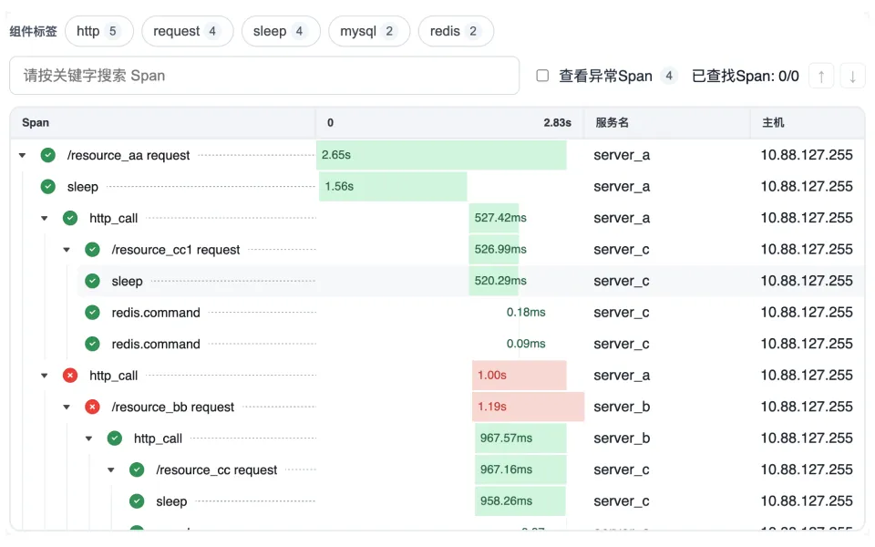Collapse the http_call span with 967.57ms
This screenshot has height=547, width=875.
(x=89, y=439)
